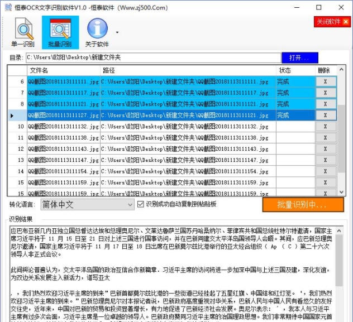This screenshot has height=322, width=353.
Task: Select the 批量识别 batch recognition tool
Action: pos(60,32)
